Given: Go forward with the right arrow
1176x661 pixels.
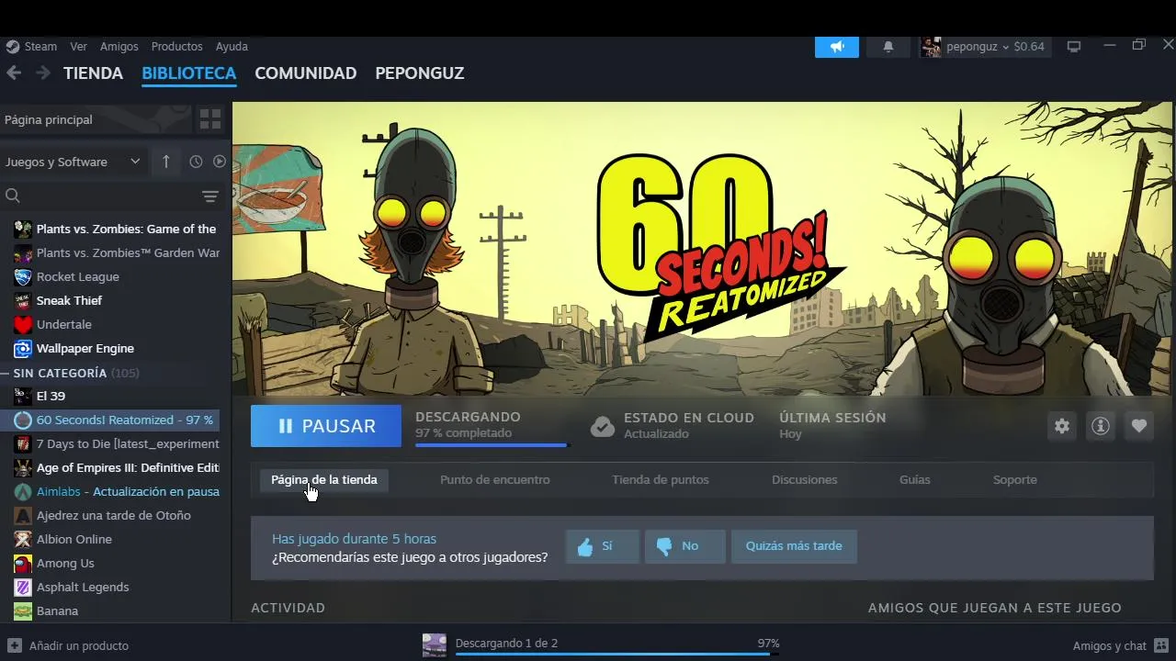Looking at the screenshot, I should [x=43, y=73].
